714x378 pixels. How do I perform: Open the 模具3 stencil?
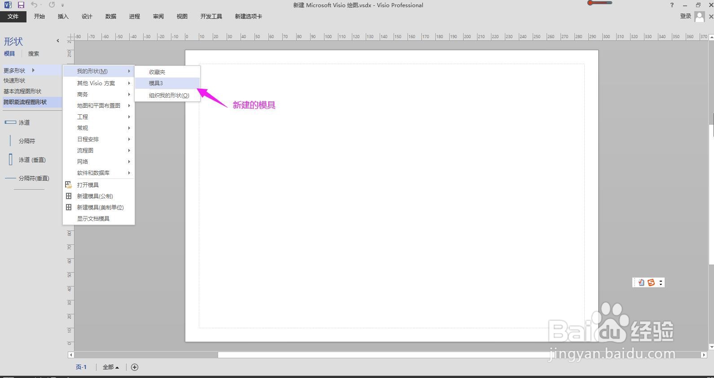pyautogui.click(x=167, y=83)
